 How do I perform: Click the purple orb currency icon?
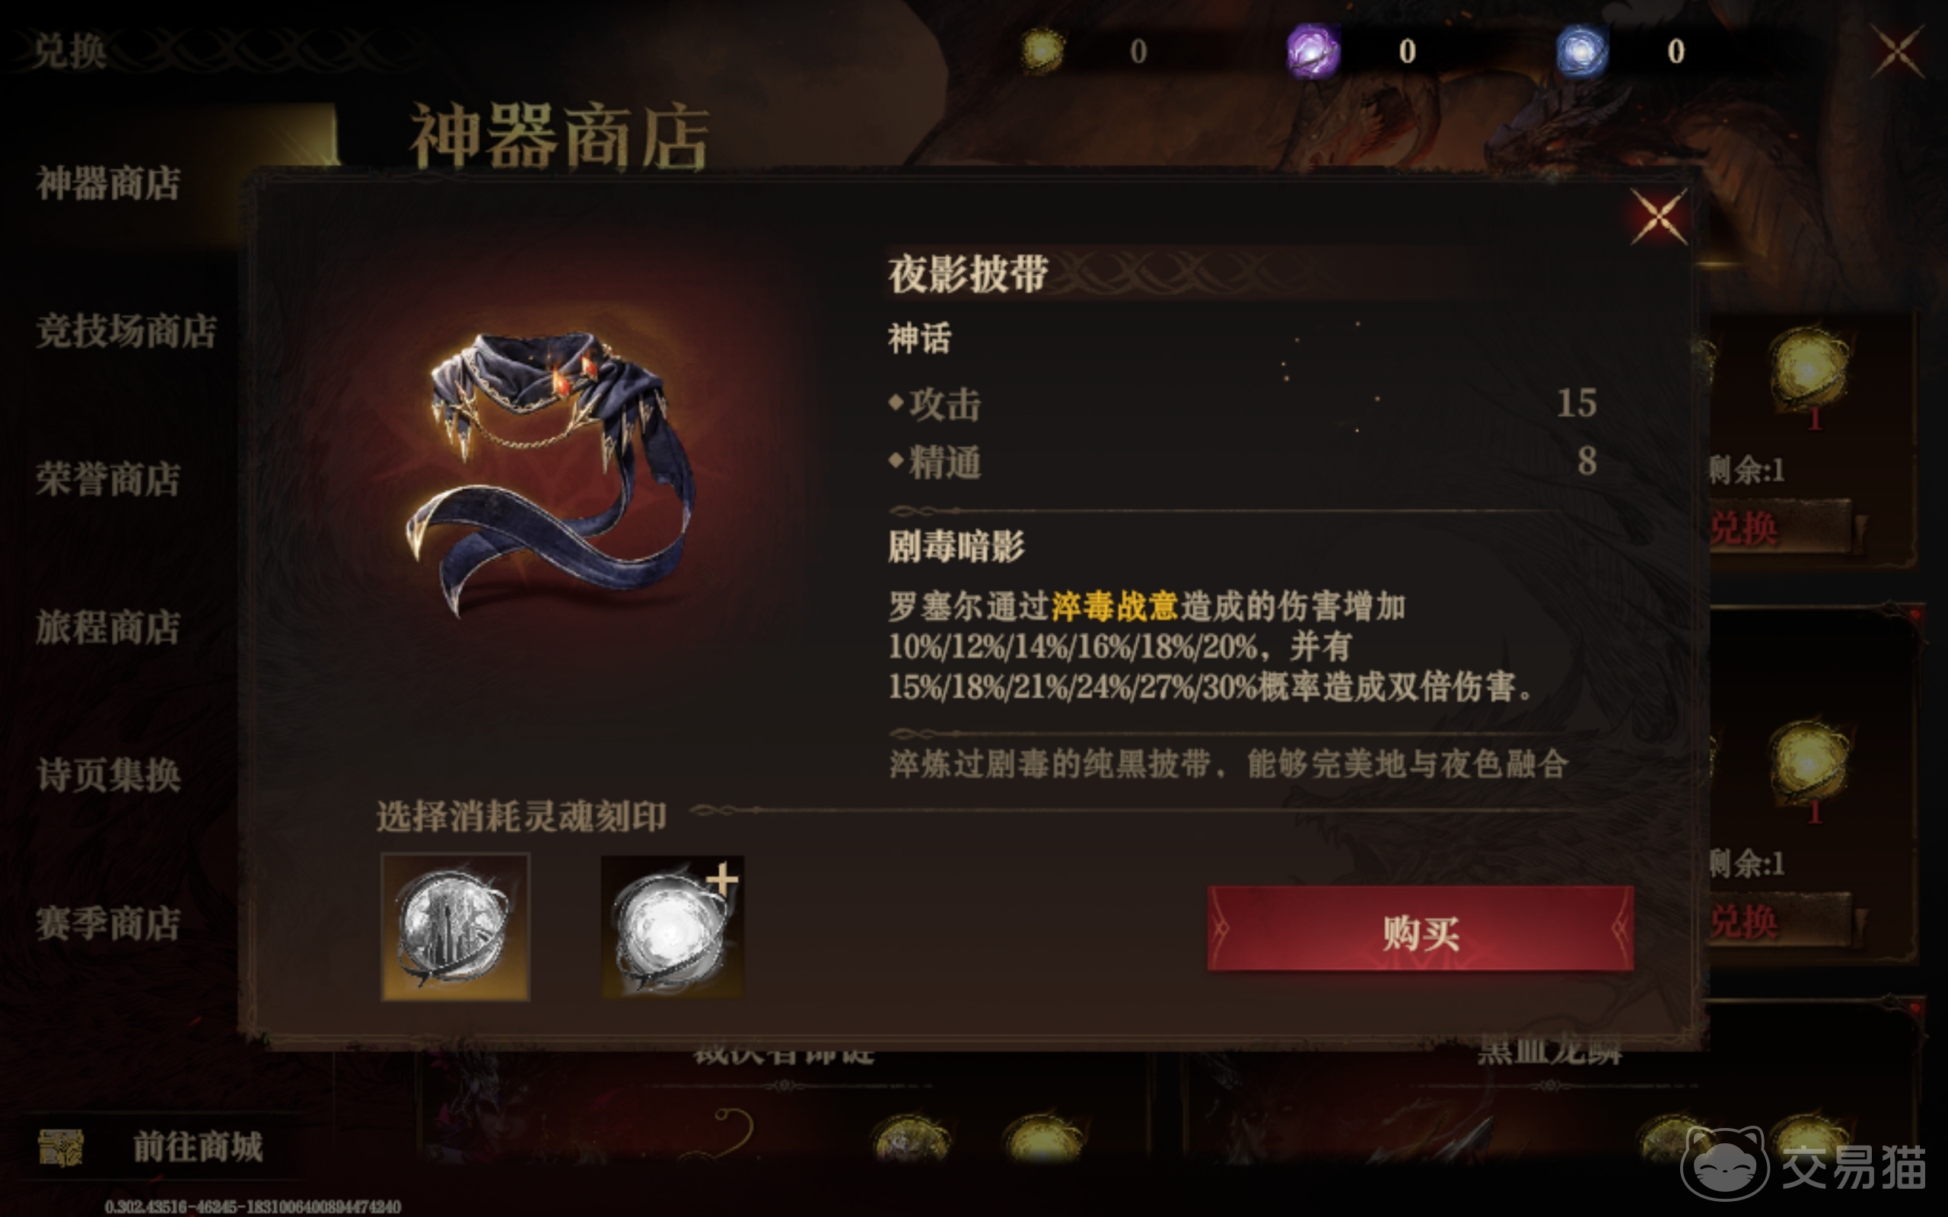(x=1313, y=51)
